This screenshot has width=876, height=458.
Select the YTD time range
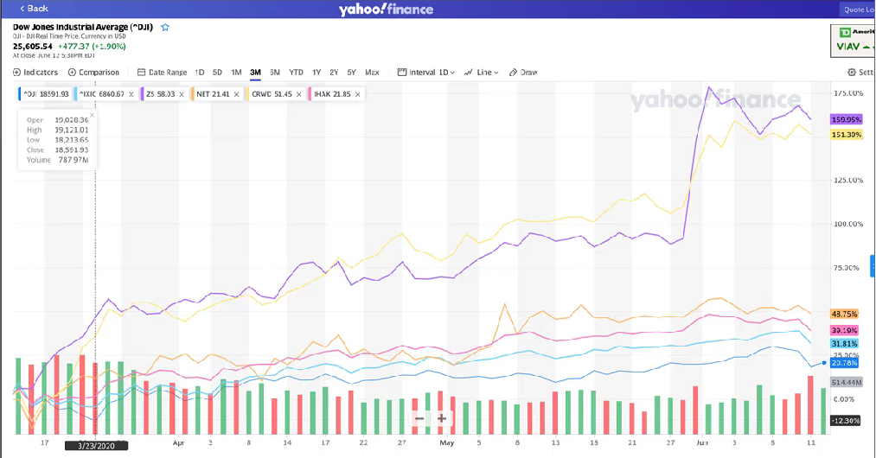click(296, 73)
